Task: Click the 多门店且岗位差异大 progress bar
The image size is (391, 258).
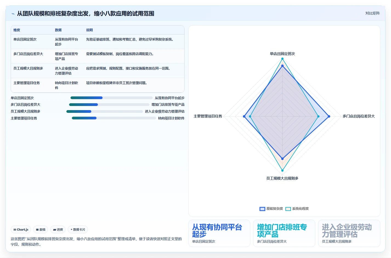Action: click(x=109, y=105)
